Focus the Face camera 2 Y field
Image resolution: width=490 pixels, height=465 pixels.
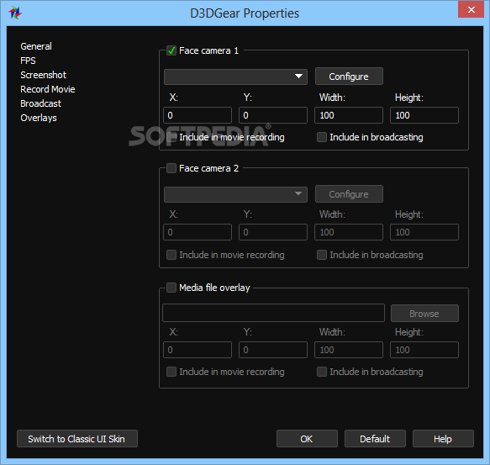(273, 232)
